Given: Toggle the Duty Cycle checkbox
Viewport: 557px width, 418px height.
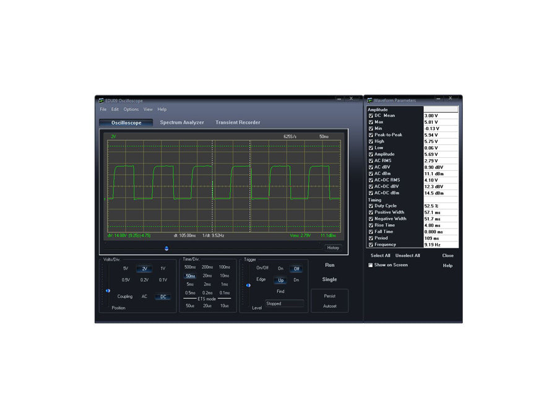Looking at the screenshot, I should tap(371, 206).
